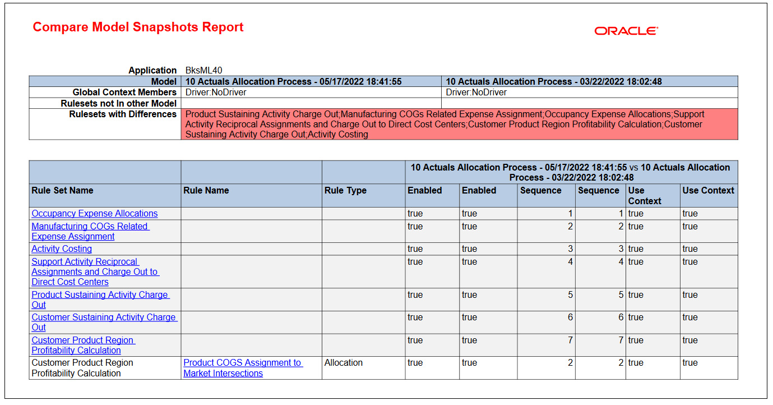Open the Activity Costing ruleset link
This screenshot has height=405, width=773.
[62, 248]
